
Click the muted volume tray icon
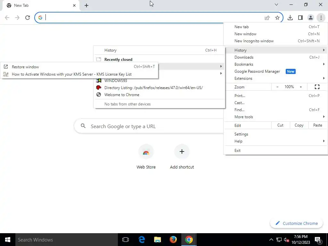point(287,240)
